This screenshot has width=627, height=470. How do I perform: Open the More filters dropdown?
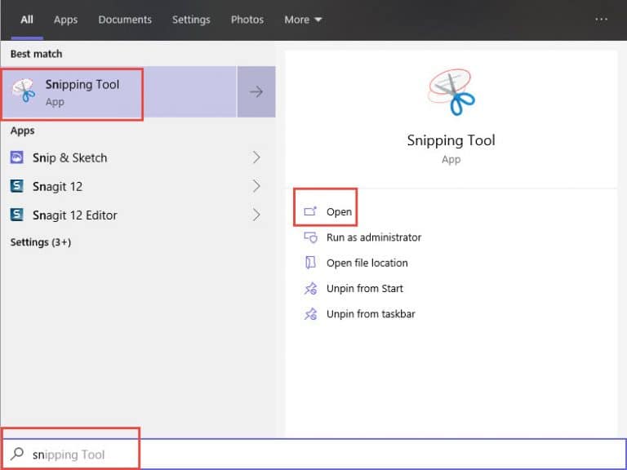303,20
